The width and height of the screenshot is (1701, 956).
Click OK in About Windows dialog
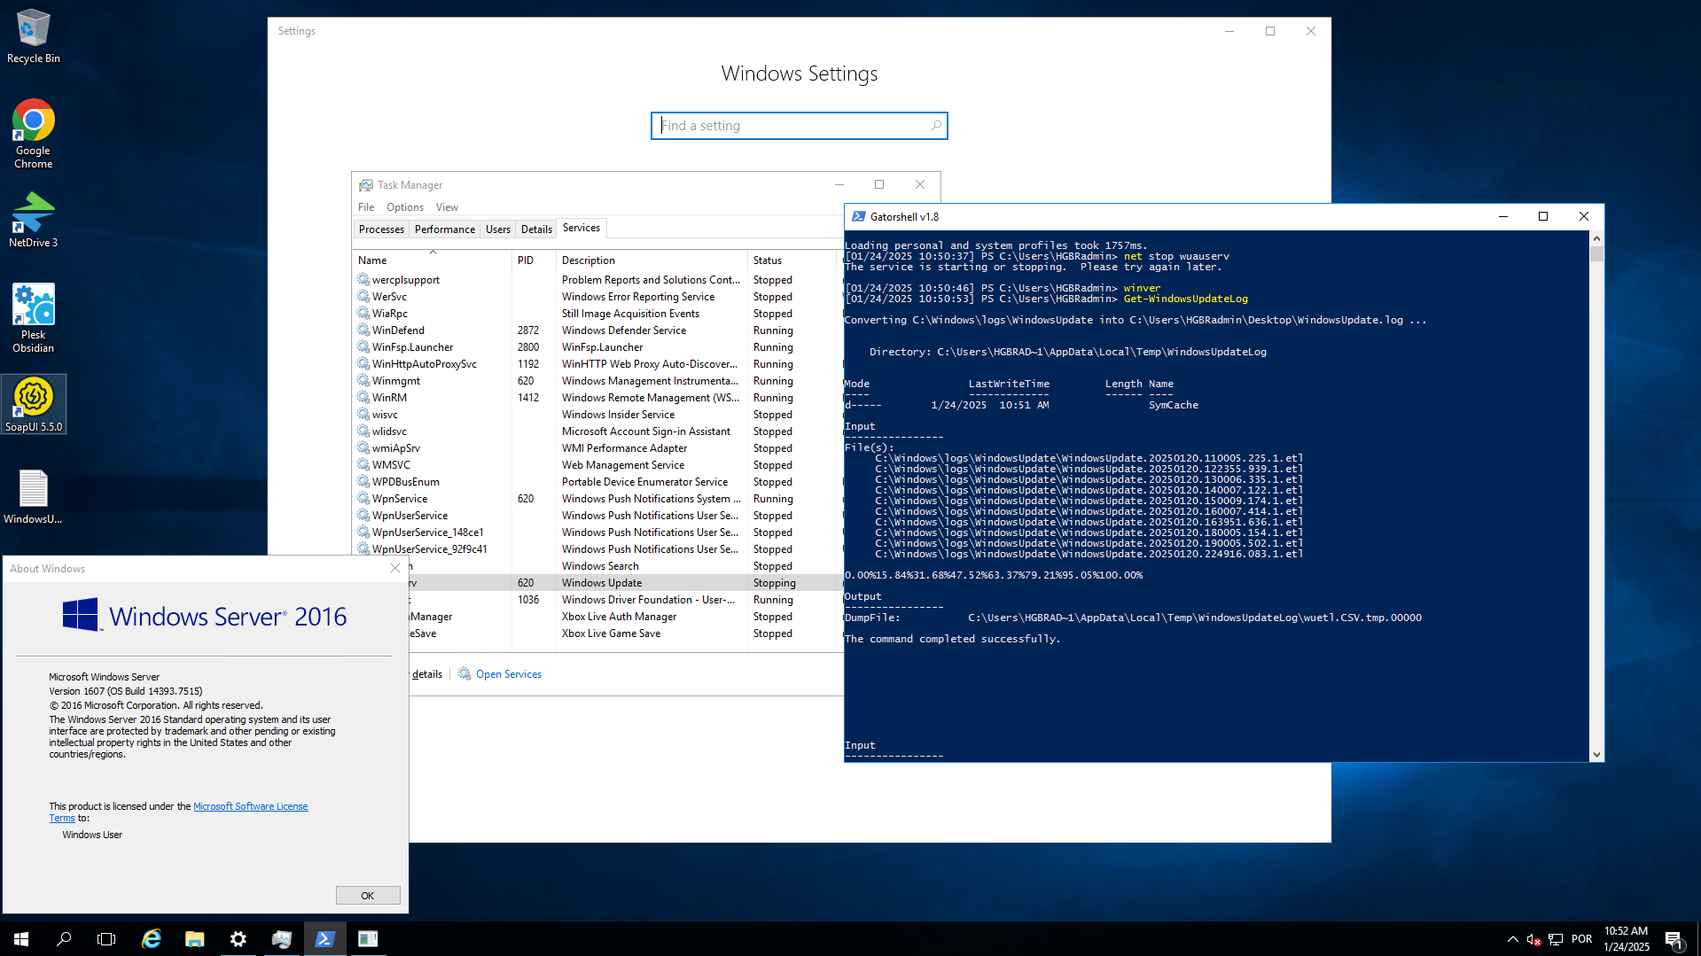coord(368,896)
